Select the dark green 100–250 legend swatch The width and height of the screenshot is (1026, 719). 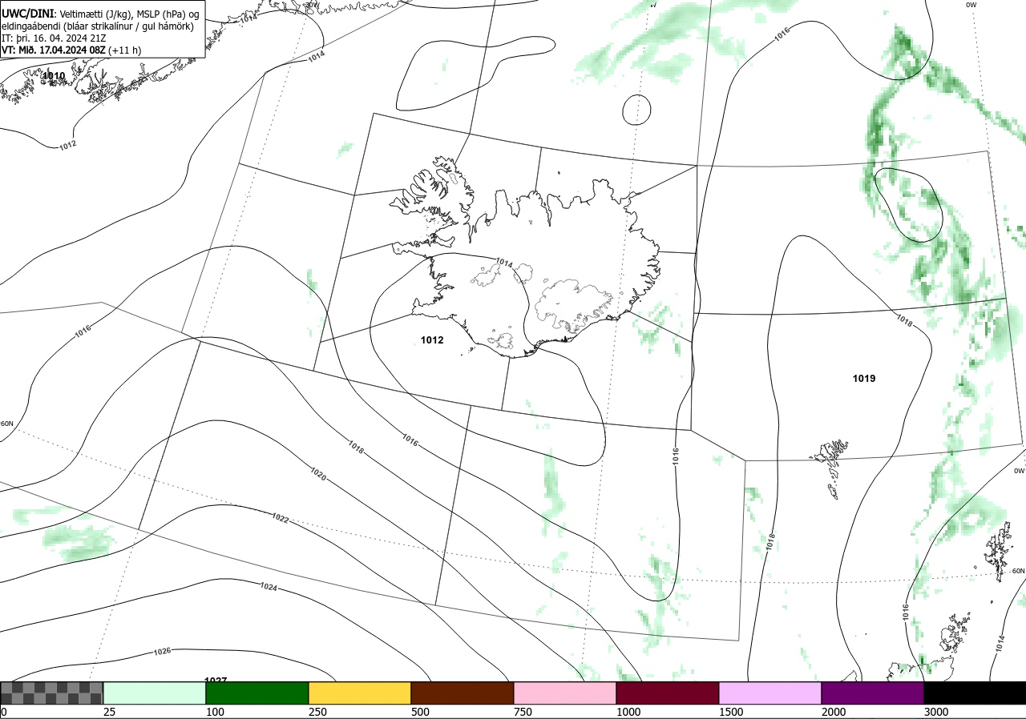(x=257, y=693)
